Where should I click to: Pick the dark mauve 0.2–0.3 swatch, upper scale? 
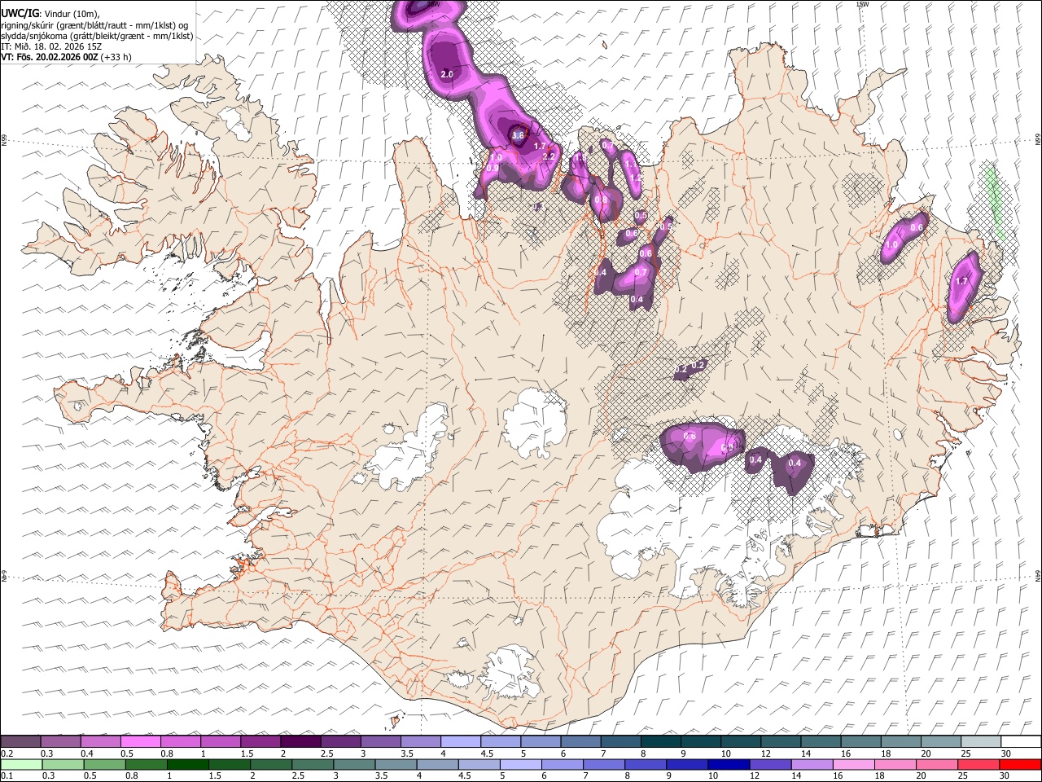coord(20,741)
